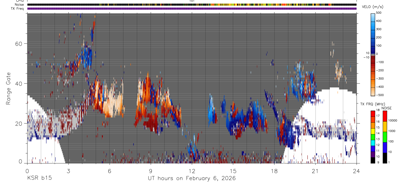Click the 12 hour label on time axis

(x=192, y=171)
